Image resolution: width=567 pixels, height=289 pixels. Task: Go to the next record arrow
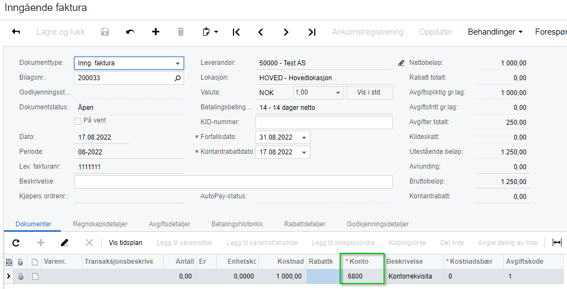(286, 32)
